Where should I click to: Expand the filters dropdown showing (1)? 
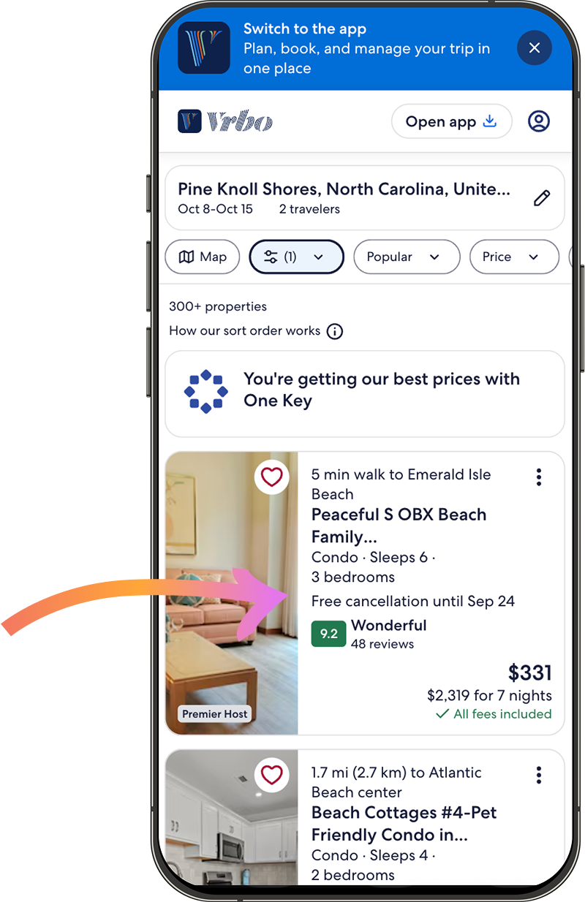[296, 257]
